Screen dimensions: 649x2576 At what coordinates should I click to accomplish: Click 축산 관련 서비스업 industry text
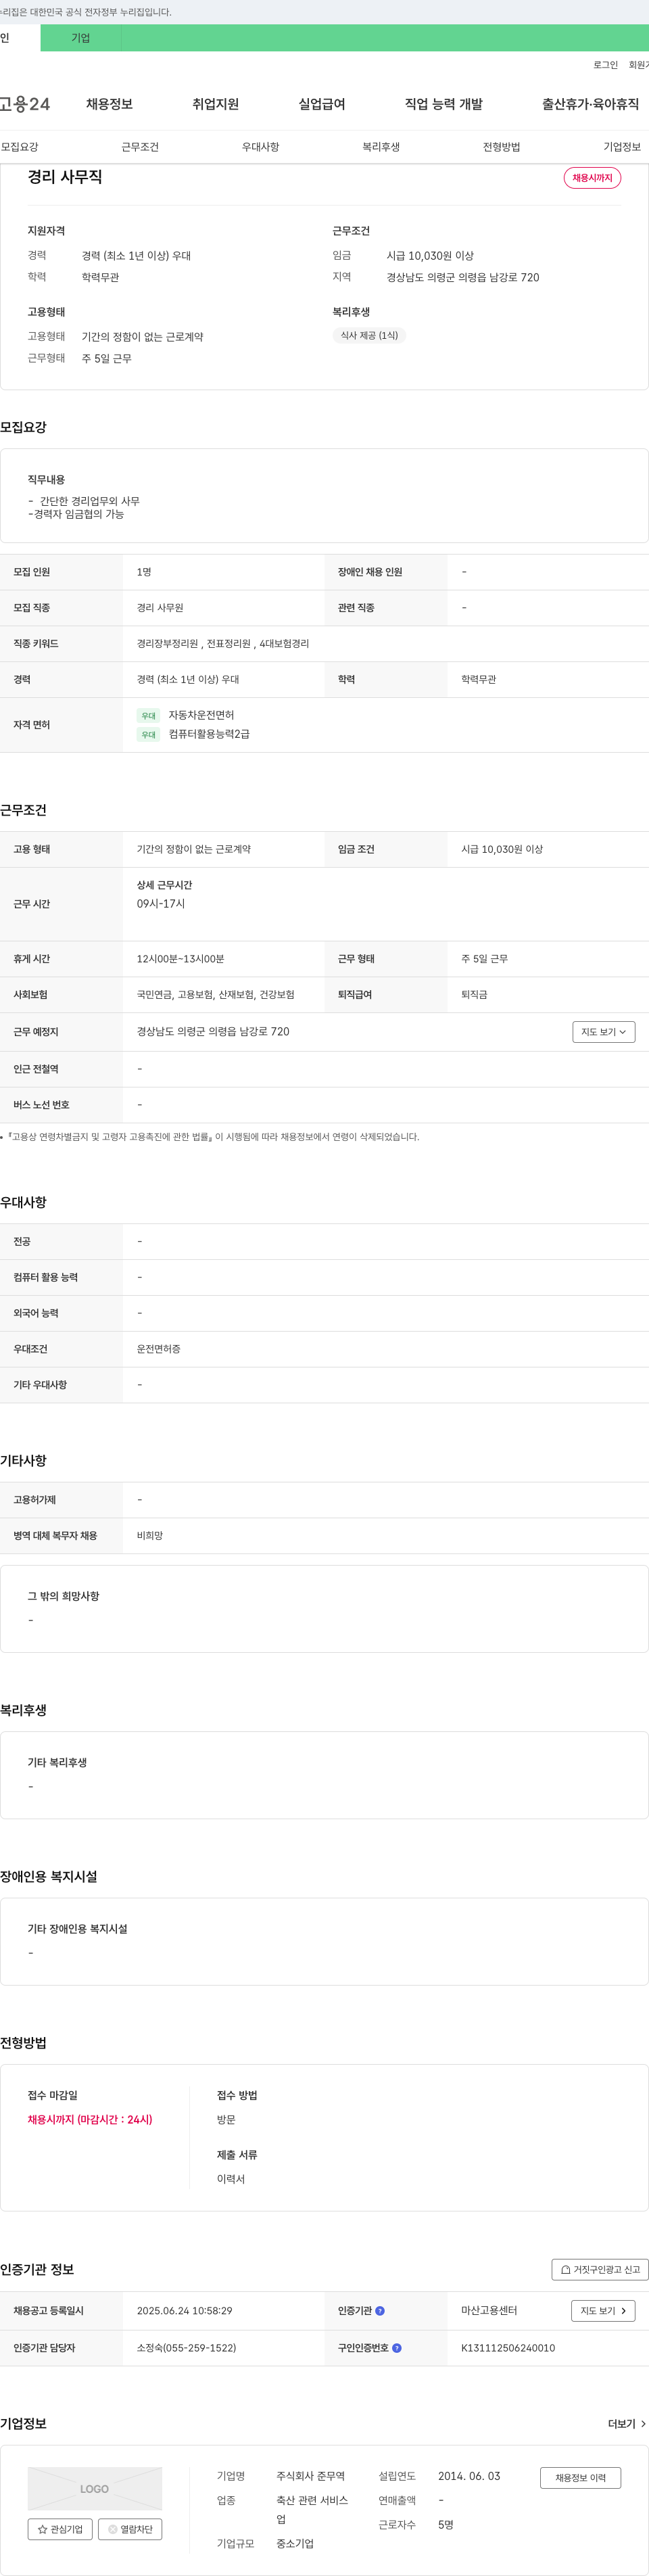[x=312, y=2509]
